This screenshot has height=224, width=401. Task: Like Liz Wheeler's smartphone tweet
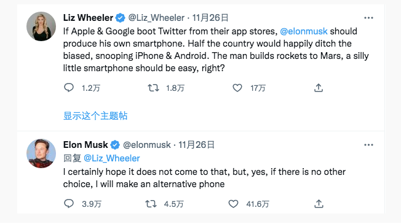(x=237, y=88)
